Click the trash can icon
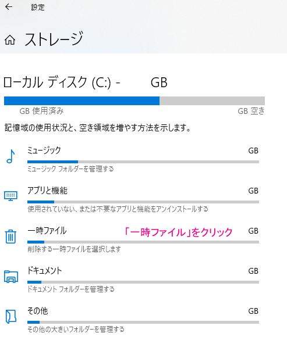287x340 pixels. (10, 237)
